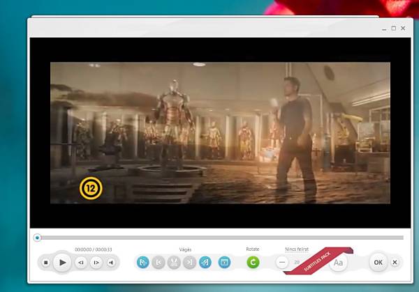Cancel editing with the X next to OK
The image size is (419, 292).
(x=395, y=263)
